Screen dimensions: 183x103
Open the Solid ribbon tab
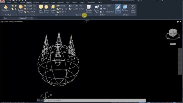click(16, 3)
